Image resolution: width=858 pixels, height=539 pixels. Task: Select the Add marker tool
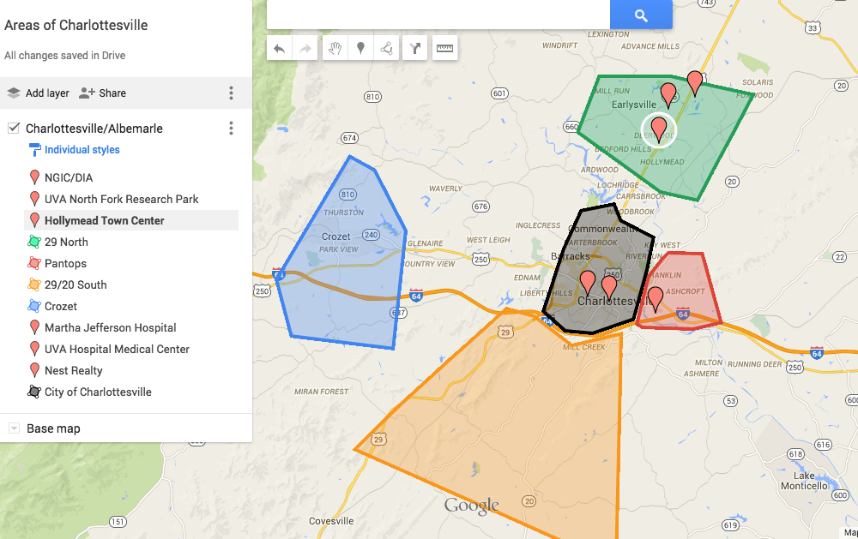(360, 47)
